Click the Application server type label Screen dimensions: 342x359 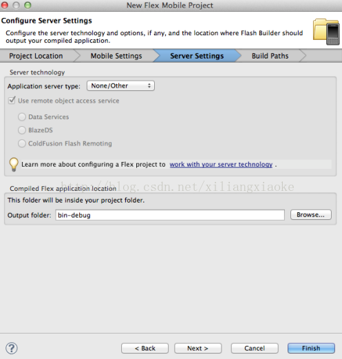click(x=44, y=86)
